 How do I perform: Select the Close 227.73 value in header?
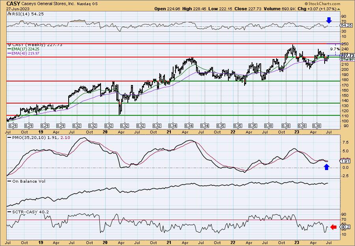click(248, 9)
